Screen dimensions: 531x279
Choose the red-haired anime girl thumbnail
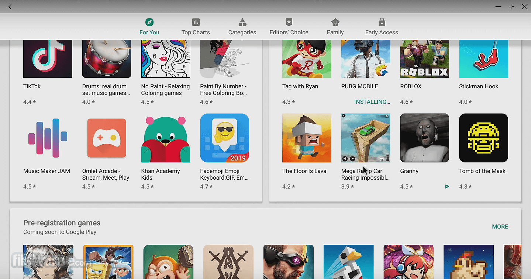[x=408, y=262]
